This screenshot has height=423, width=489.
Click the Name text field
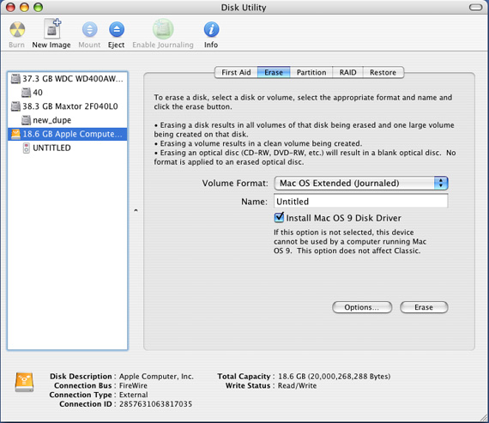coord(361,202)
